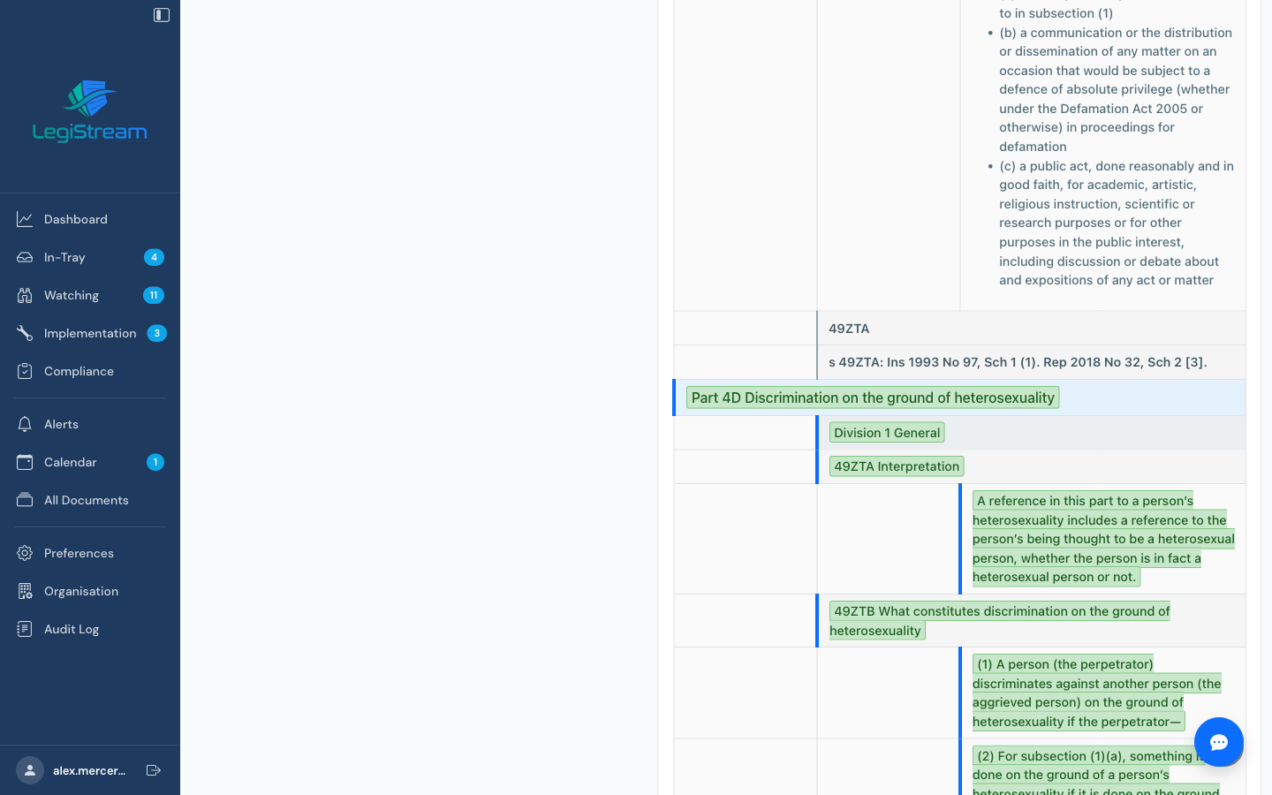Click the In-Tray badge showing 4

coord(154,257)
